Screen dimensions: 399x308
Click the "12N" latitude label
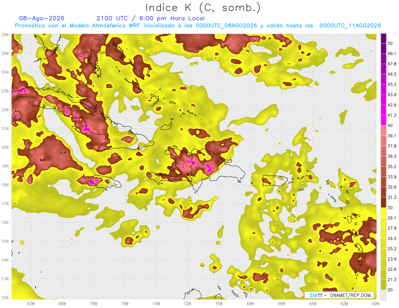click(5, 297)
